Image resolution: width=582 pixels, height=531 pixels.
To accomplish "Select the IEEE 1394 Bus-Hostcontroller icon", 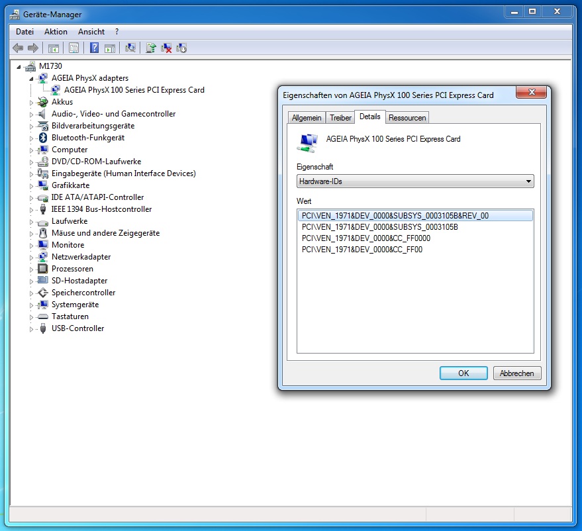I will (x=43, y=209).
